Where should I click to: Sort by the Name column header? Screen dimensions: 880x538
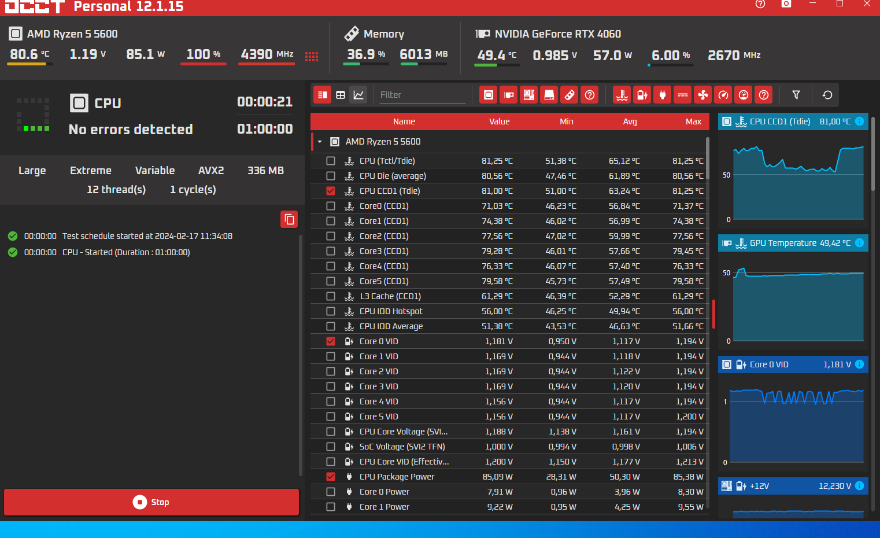click(x=404, y=121)
